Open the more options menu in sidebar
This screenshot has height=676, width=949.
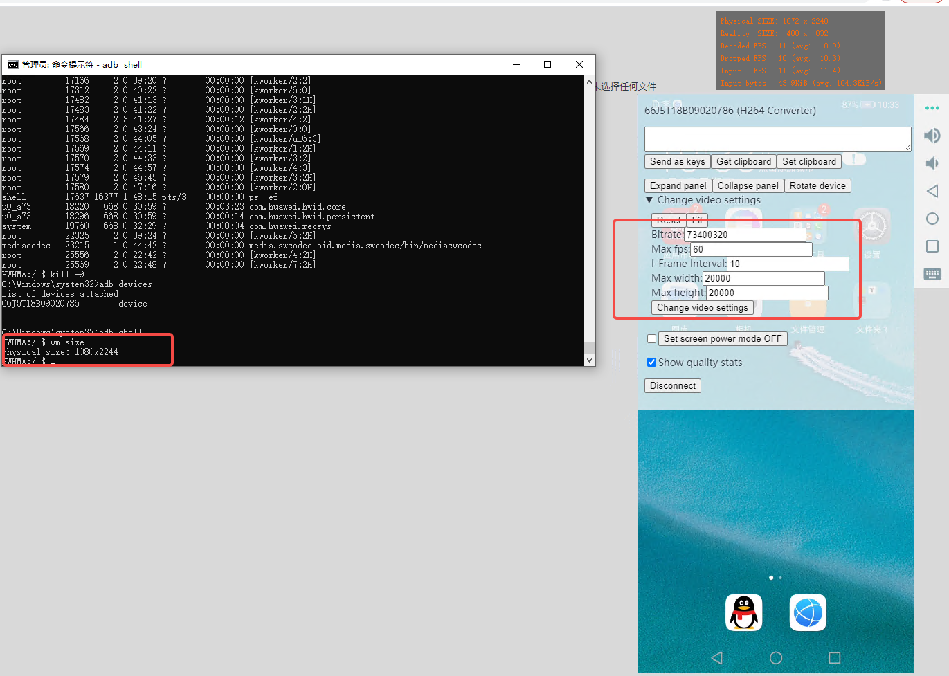pyautogui.click(x=932, y=108)
